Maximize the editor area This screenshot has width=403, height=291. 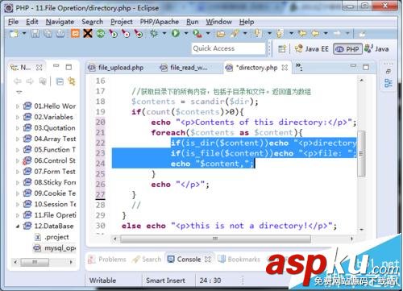pos(366,67)
